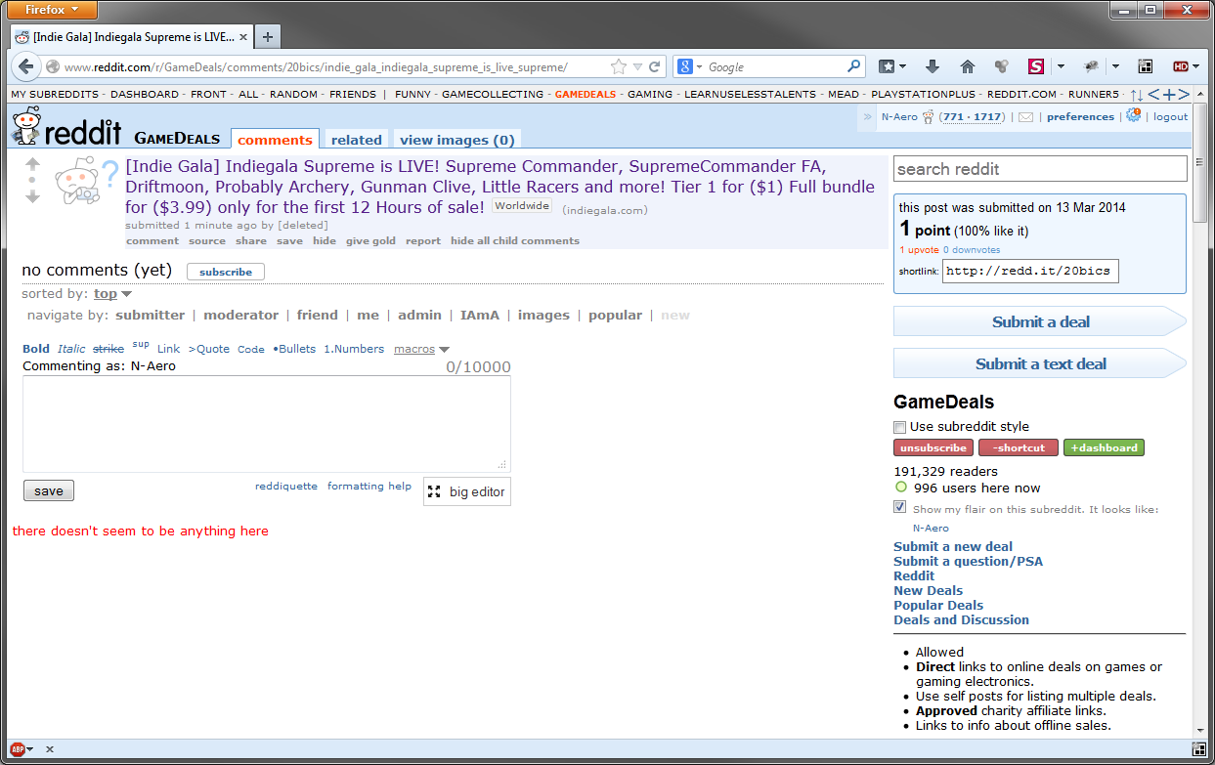
Task: Open the view images (0) tab
Action: [x=457, y=140]
